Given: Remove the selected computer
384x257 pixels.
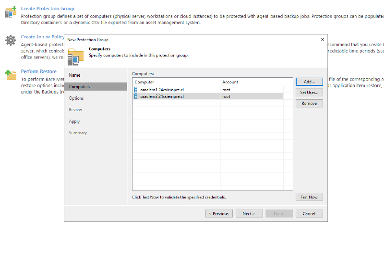Looking at the screenshot, I should 309,104.
